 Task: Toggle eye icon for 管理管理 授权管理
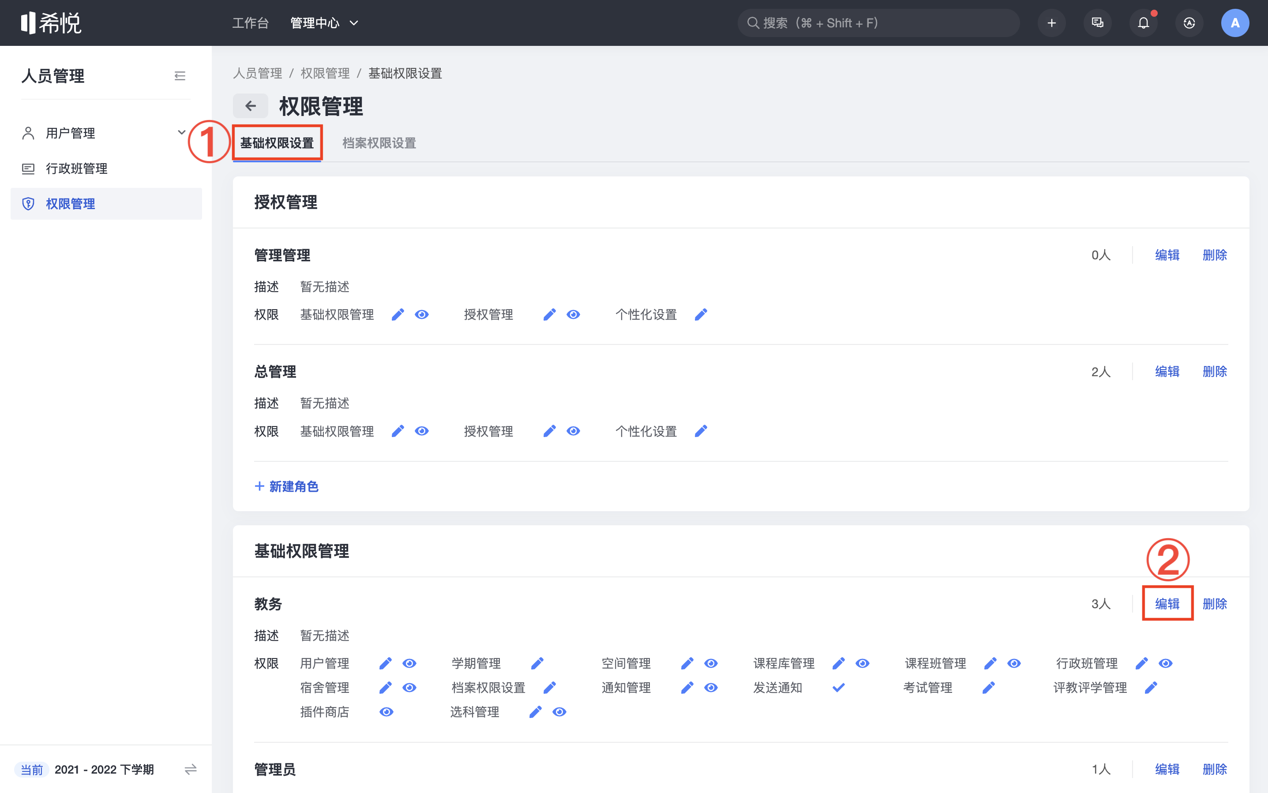pyautogui.click(x=574, y=314)
